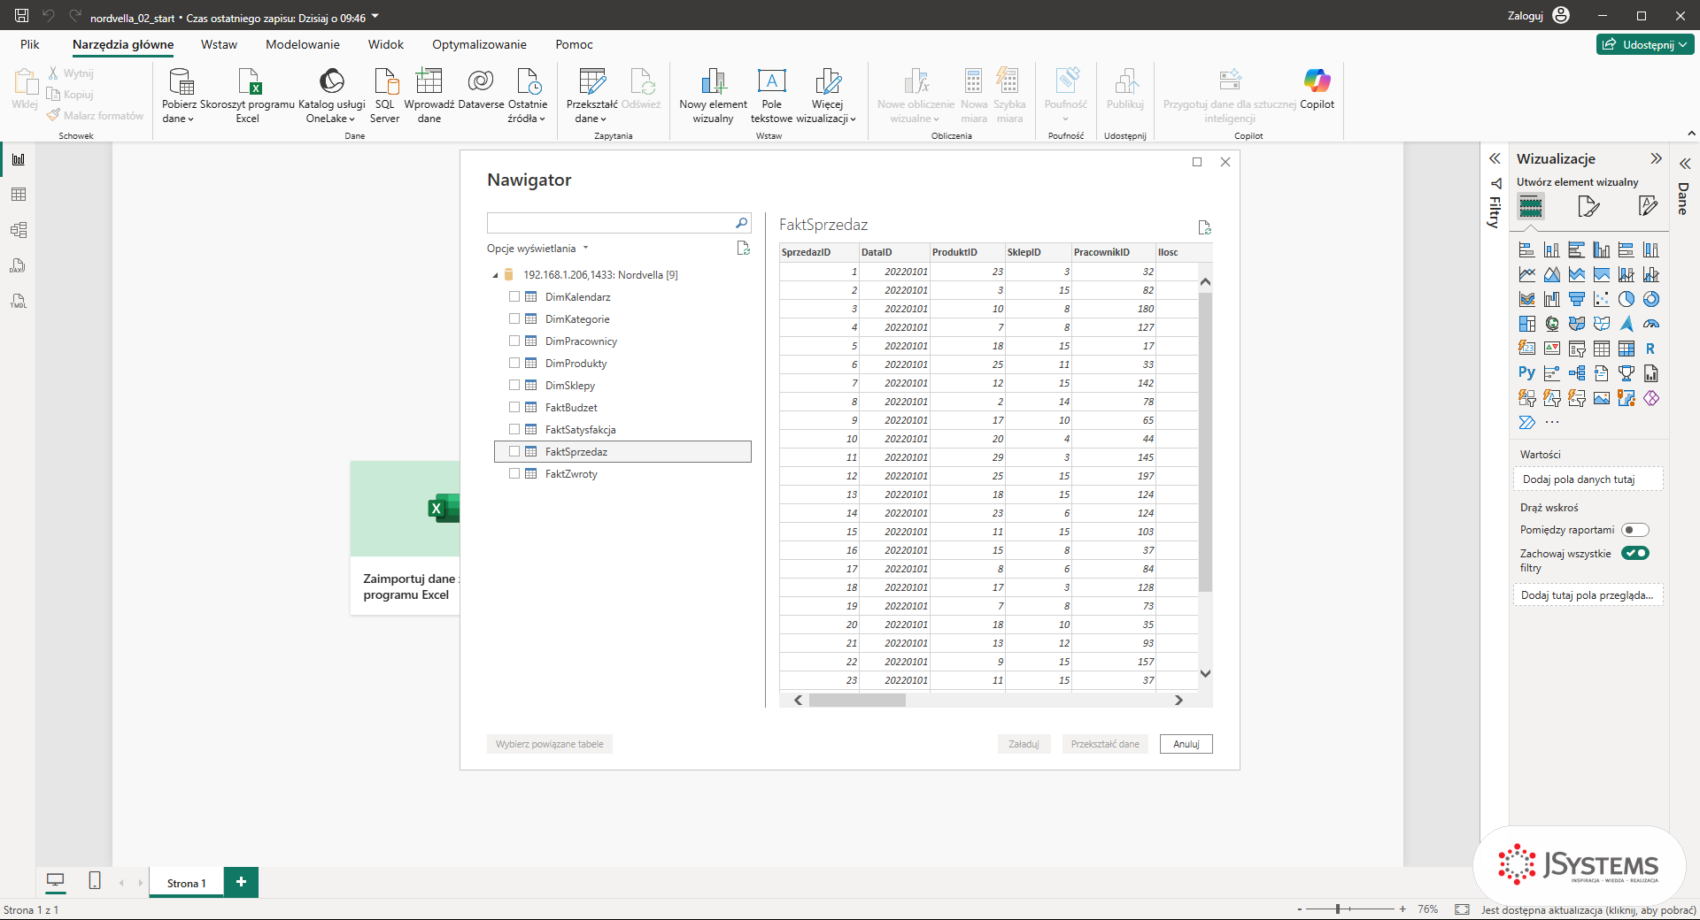Select the R script visual icon
The height and width of the screenshot is (920, 1700).
click(1650, 349)
